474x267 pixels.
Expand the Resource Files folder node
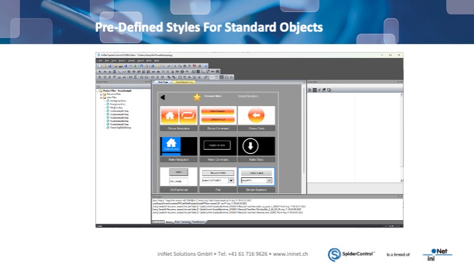(x=101, y=94)
